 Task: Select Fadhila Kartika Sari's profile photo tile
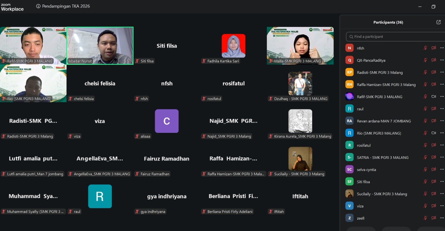233,46
